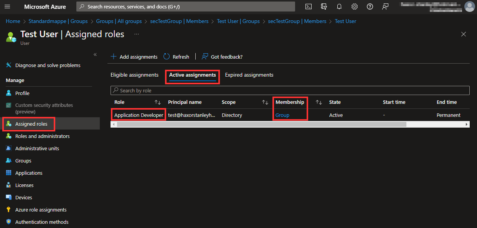Click the Authentication methods shield icon
Screen dimensions: 477x228
pos(9,222)
